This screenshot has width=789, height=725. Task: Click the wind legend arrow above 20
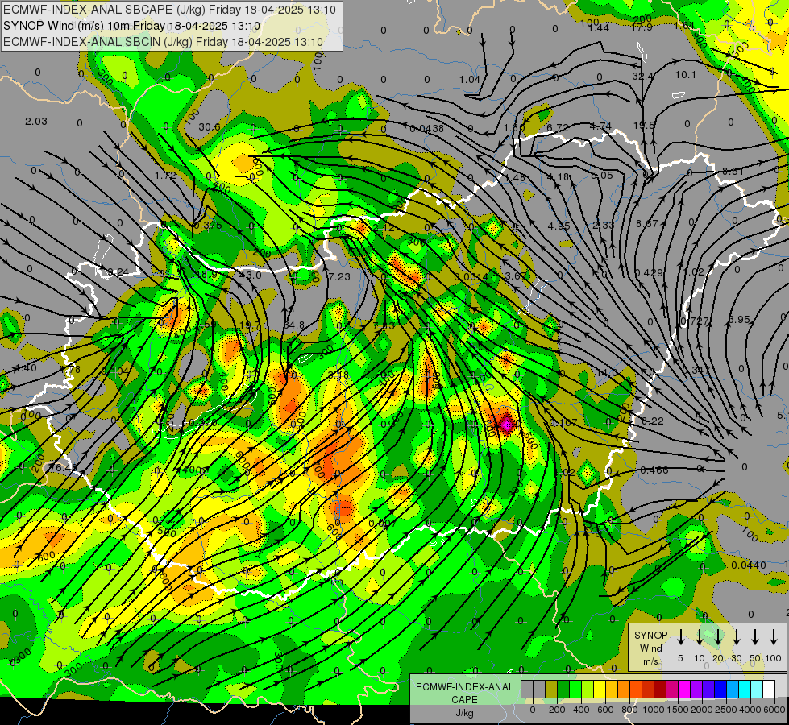click(717, 637)
